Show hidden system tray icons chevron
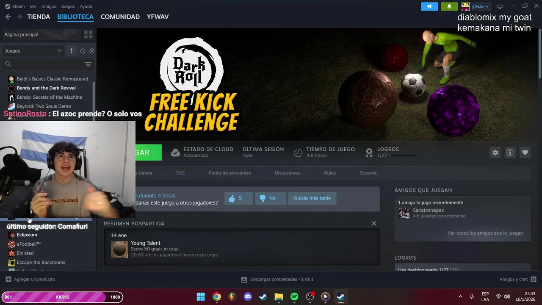This screenshot has width=542, height=305. (460, 297)
